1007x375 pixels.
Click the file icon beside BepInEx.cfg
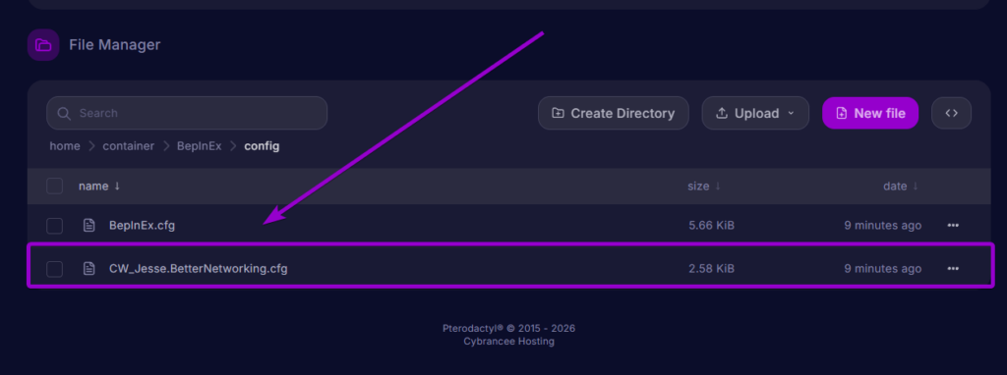pyautogui.click(x=89, y=225)
